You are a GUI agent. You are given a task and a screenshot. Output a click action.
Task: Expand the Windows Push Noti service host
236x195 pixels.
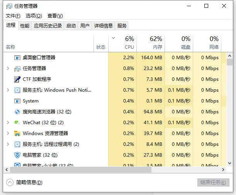8,90
